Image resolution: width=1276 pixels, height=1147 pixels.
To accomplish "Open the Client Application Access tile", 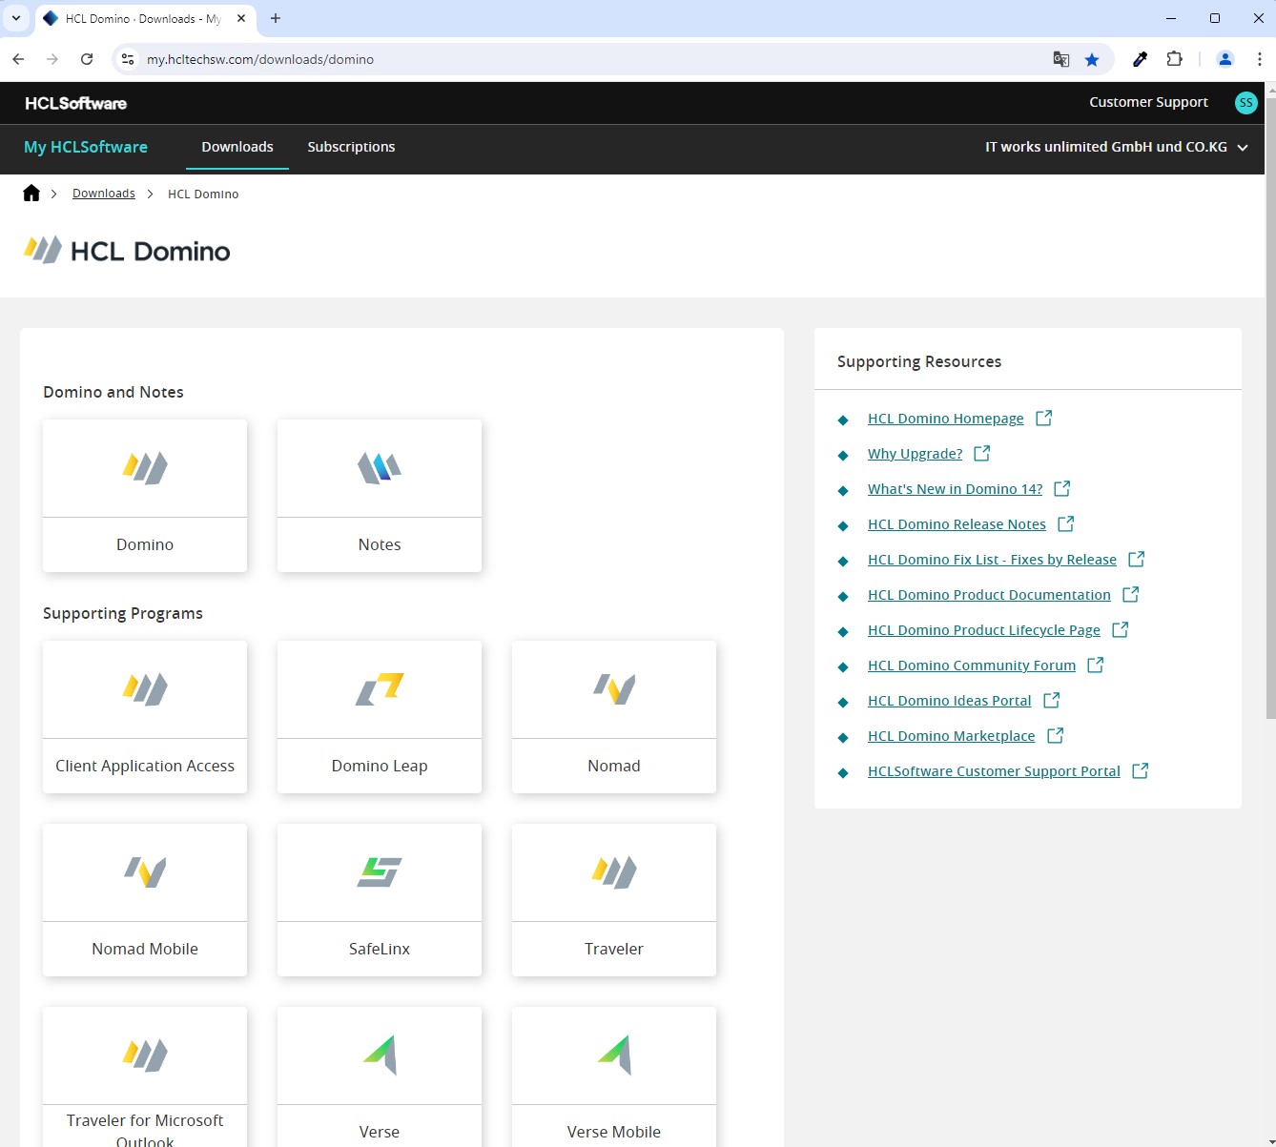I will [145, 717].
